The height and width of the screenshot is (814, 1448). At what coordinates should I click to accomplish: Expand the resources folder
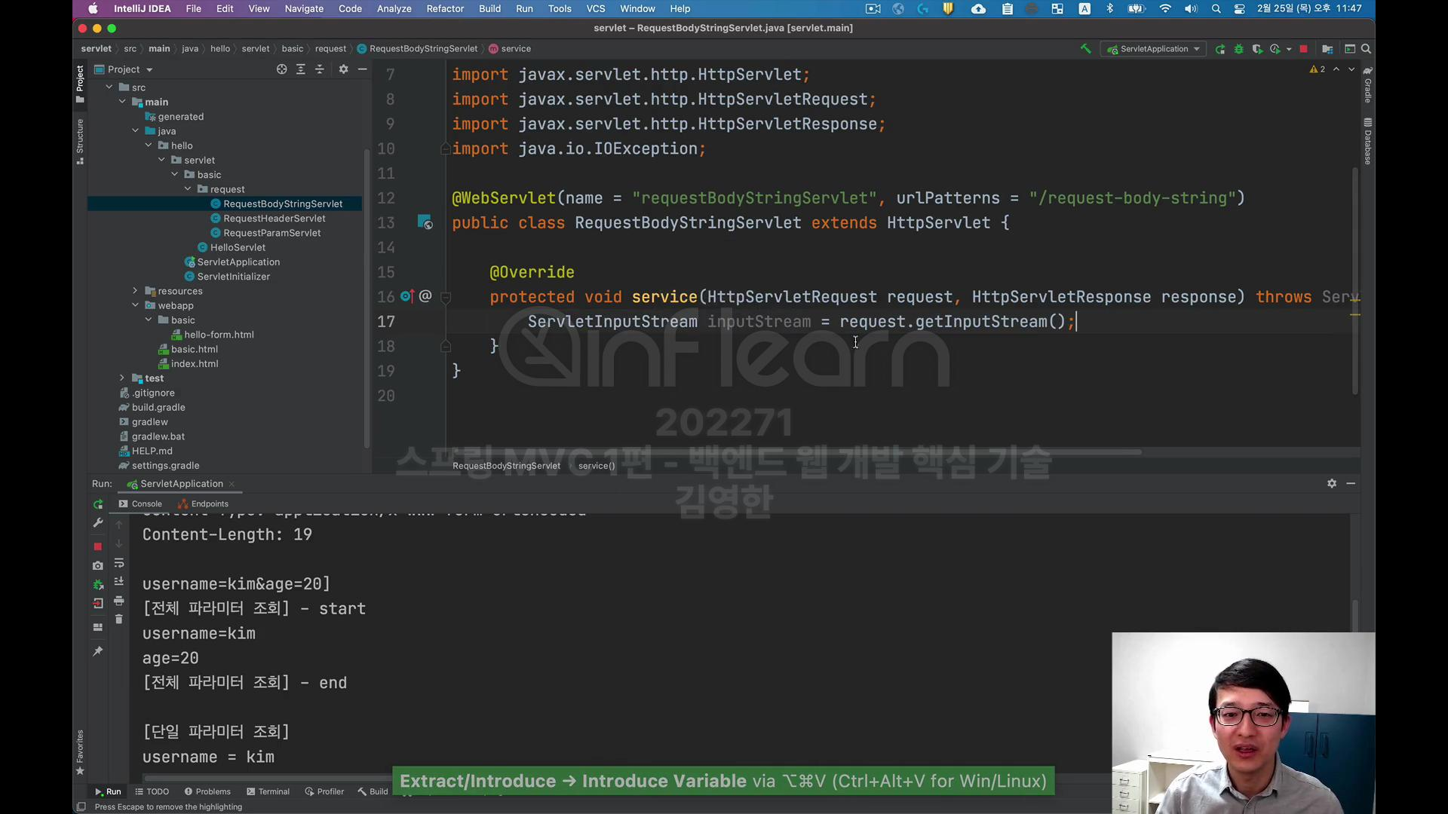click(136, 291)
